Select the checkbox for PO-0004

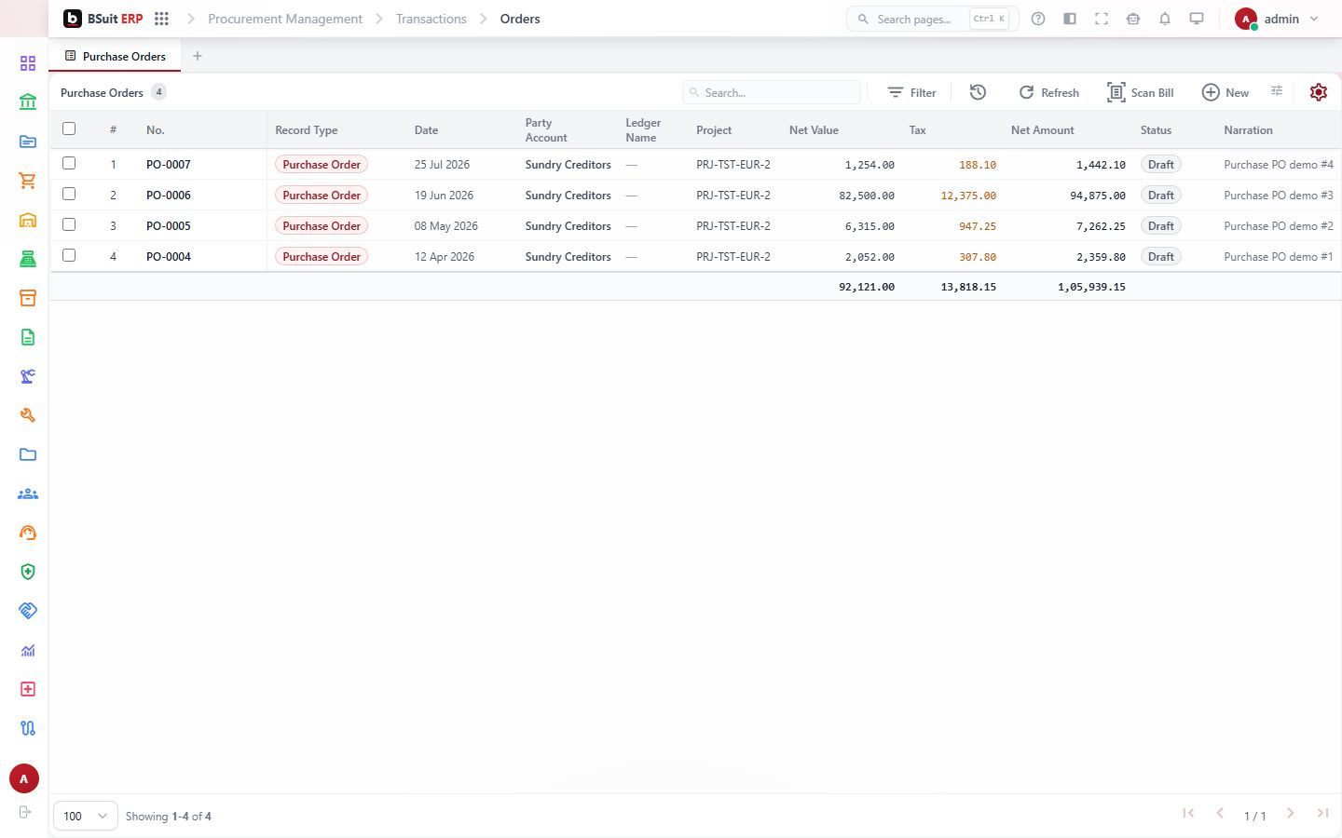coord(69,255)
